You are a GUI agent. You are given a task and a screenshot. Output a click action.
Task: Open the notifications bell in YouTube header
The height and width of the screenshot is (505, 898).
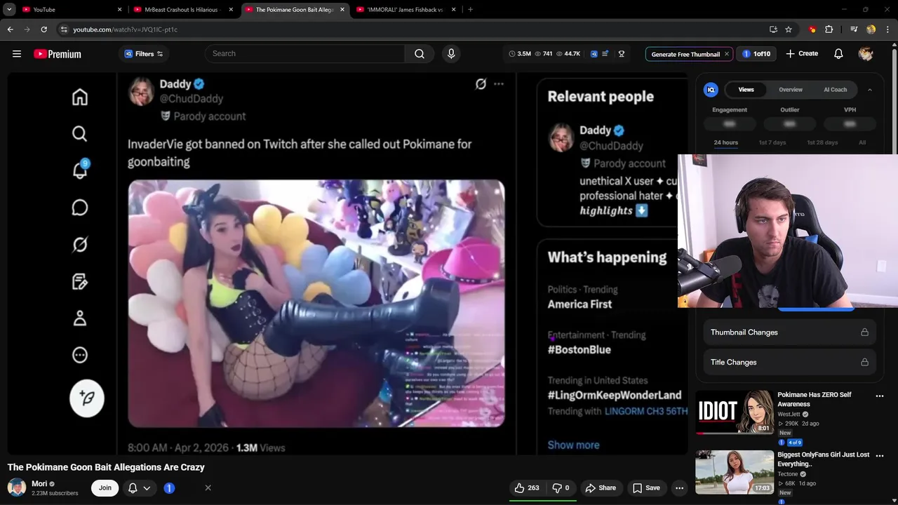click(838, 54)
